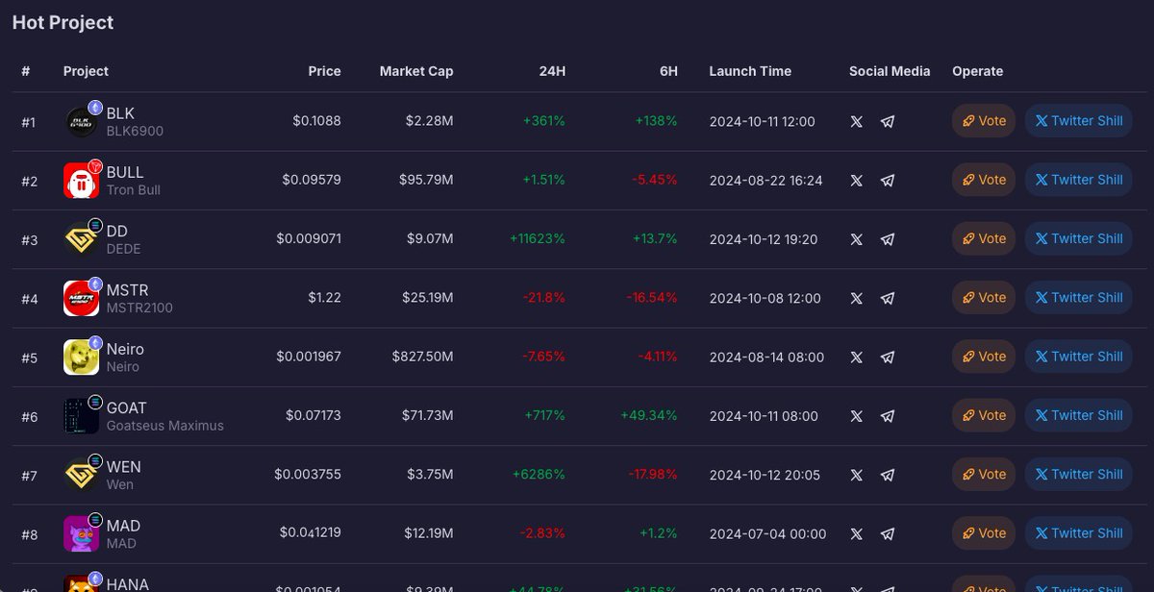The width and height of the screenshot is (1154, 592).
Task: Open the Telegram icon for MAD
Action: click(888, 534)
